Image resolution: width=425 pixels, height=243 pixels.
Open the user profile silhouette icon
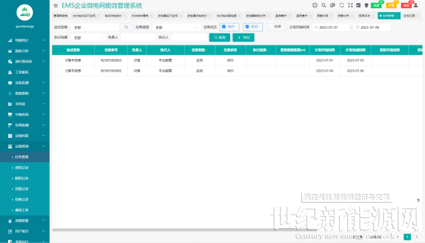(x=416, y=5)
